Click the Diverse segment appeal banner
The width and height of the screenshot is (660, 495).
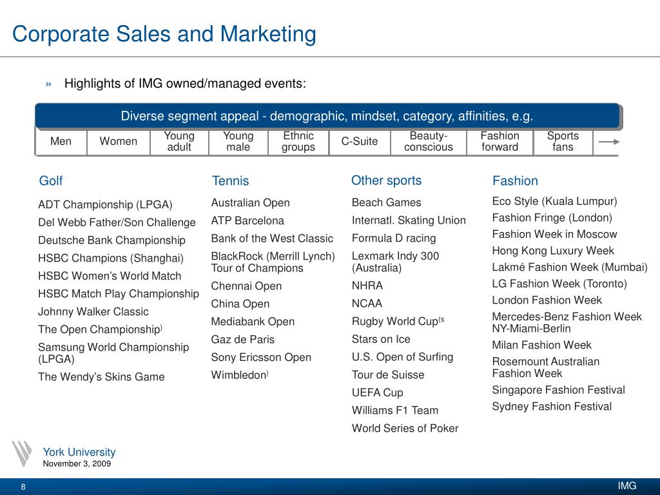327,116
